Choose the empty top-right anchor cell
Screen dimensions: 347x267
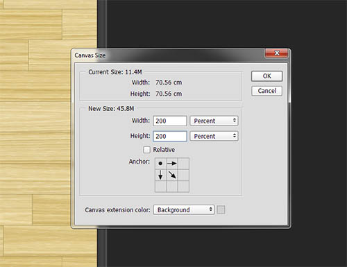pyautogui.click(x=183, y=164)
